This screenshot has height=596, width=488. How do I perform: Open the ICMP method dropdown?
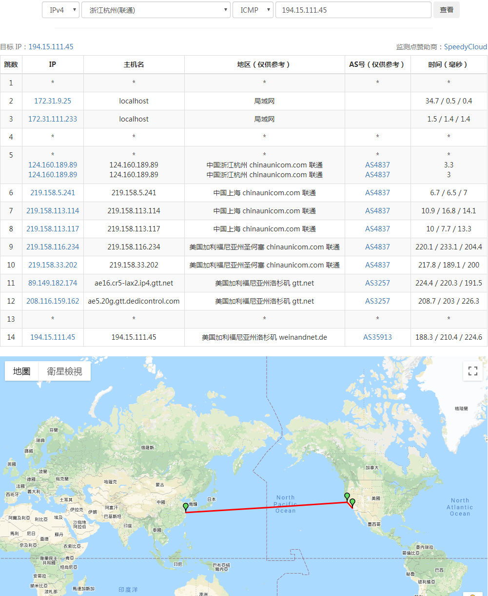click(x=253, y=10)
